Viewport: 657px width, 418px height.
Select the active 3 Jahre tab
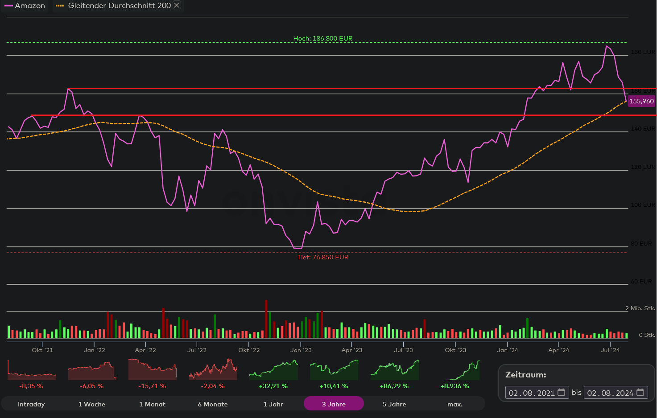tap(334, 404)
